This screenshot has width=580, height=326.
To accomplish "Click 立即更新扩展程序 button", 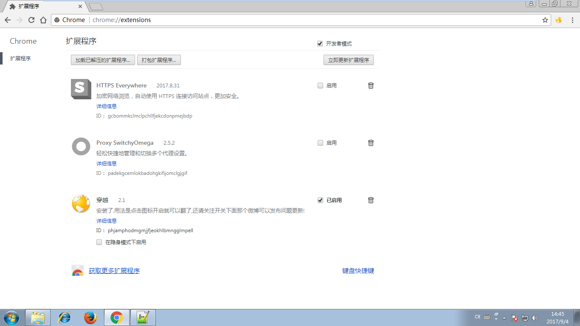I will point(349,60).
